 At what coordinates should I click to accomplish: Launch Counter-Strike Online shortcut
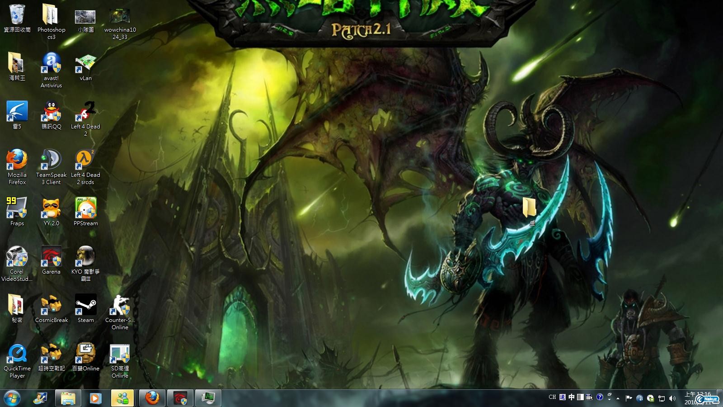tap(120, 312)
